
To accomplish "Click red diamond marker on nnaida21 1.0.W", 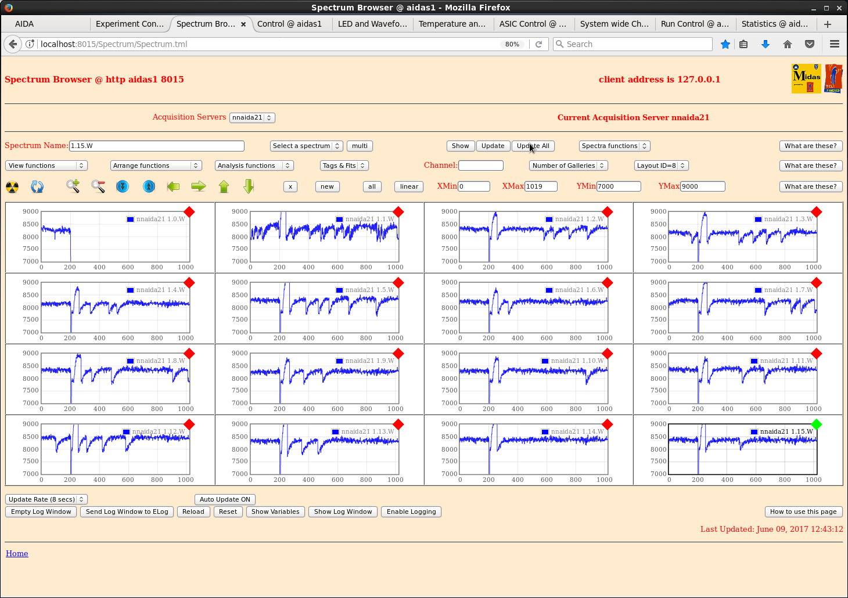I will [x=189, y=212].
